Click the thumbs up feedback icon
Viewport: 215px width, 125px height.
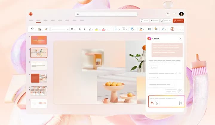click(176, 73)
